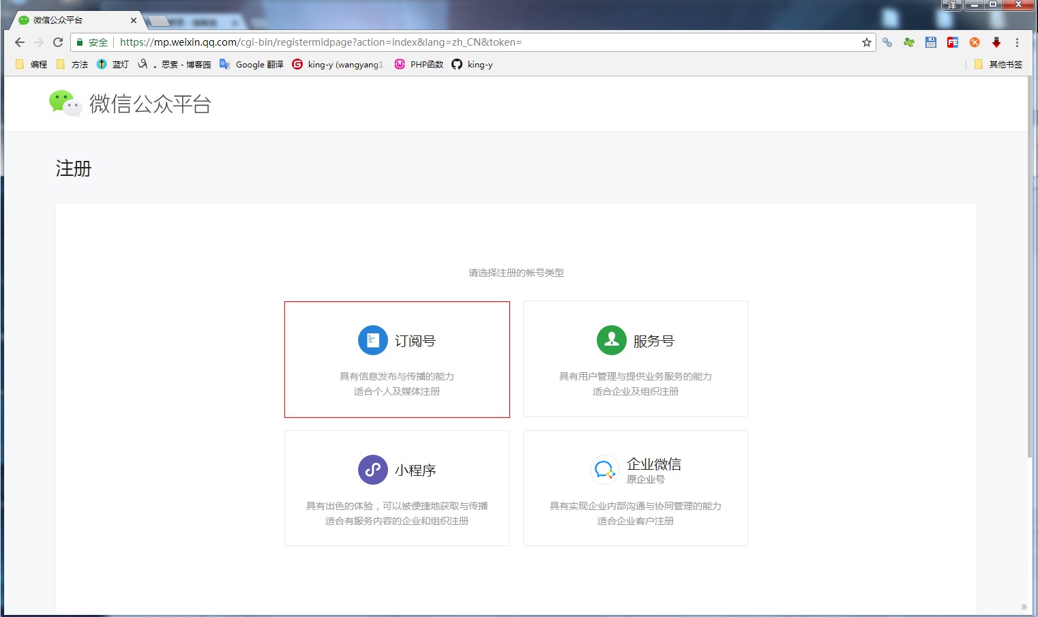This screenshot has width=1038, height=617.
Task: Choose the 小程序 account type title
Action: tap(415, 470)
